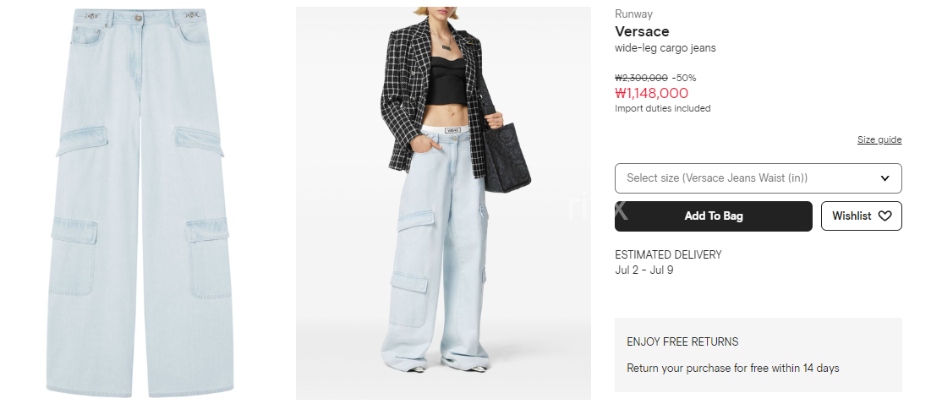
Task: Click the ESTIMATED DELIVERY heading
Action: pos(668,254)
